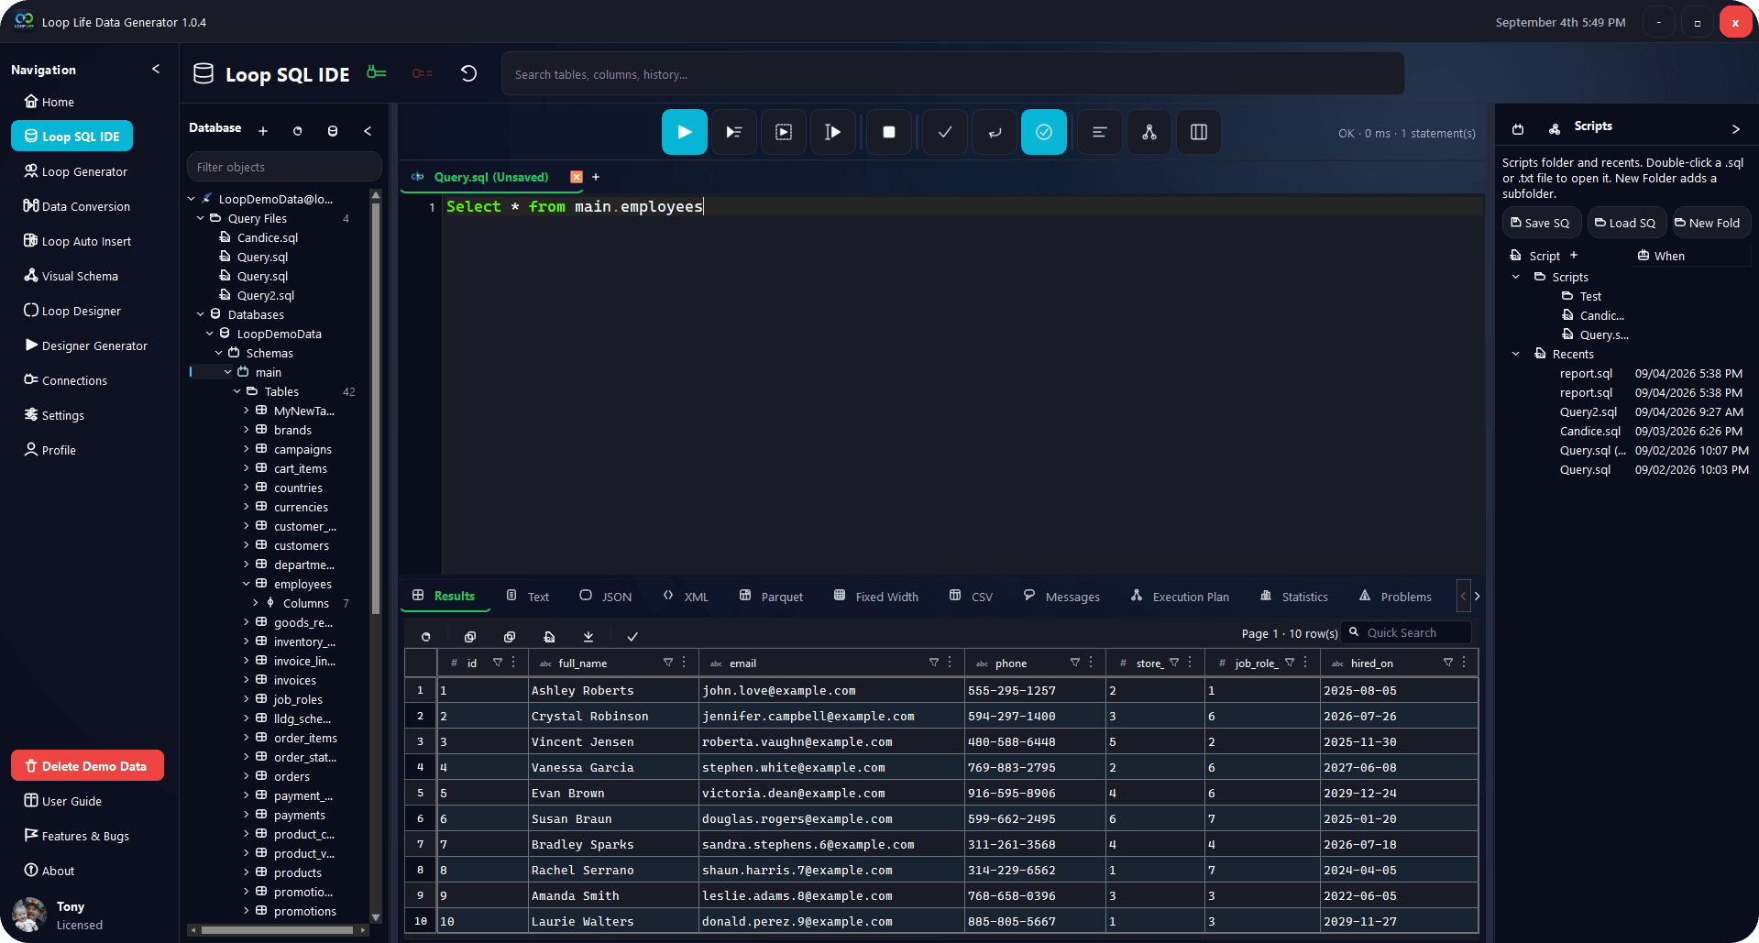1759x943 pixels.
Task: Collapse the Query Files folder
Action: tap(201, 218)
